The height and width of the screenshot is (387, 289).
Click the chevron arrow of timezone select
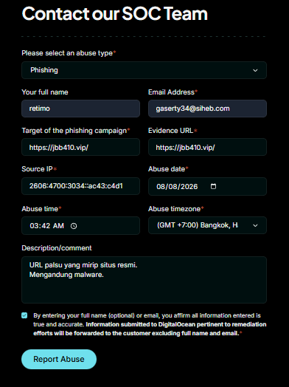click(255, 225)
